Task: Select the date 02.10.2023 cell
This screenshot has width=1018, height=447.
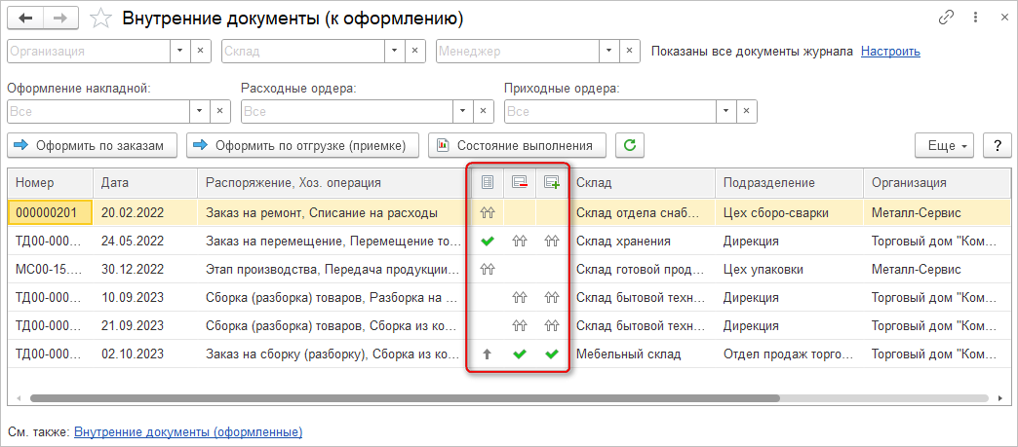Action: (145, 354)
